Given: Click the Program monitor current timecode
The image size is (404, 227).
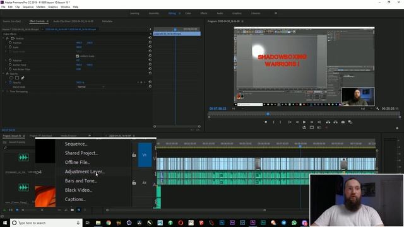Looking at the screenshot, I should point(218,108).
